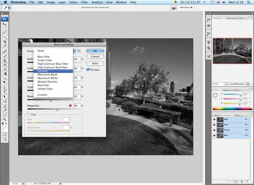Click OK in Black and White dialog
254x185 pixels.
click(95, 51)
